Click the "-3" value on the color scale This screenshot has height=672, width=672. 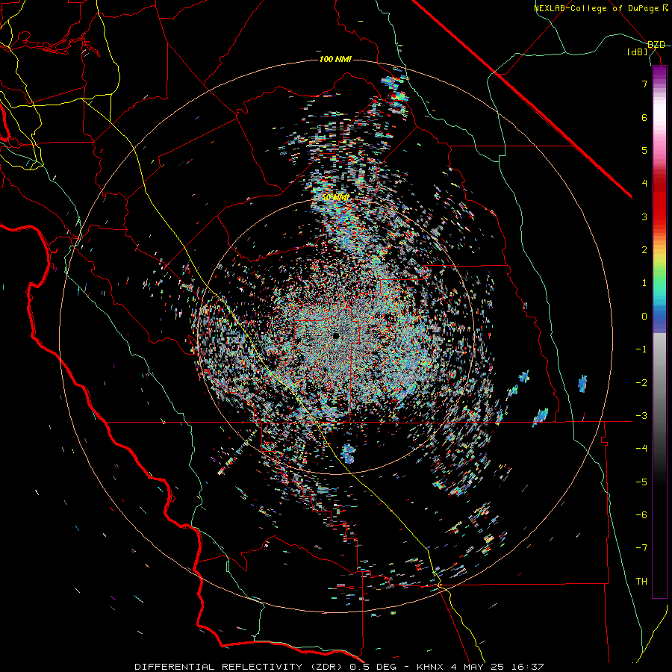point(641,416)
